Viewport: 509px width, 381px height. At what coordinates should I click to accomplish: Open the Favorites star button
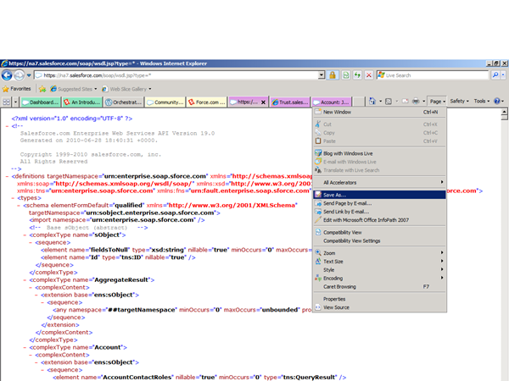(x=17, y=89)
